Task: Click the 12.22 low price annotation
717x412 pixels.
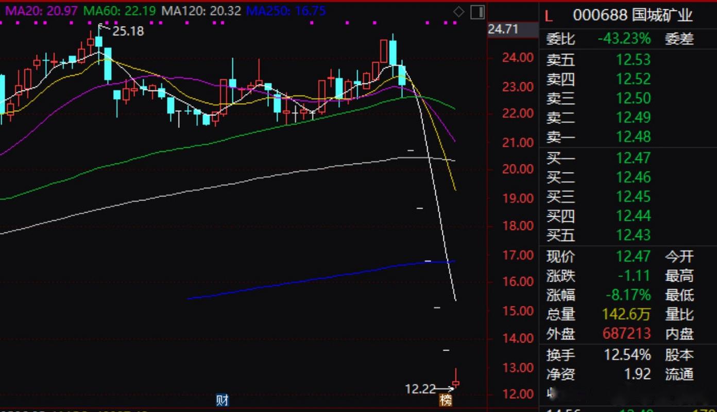Action: click(420, 389)
